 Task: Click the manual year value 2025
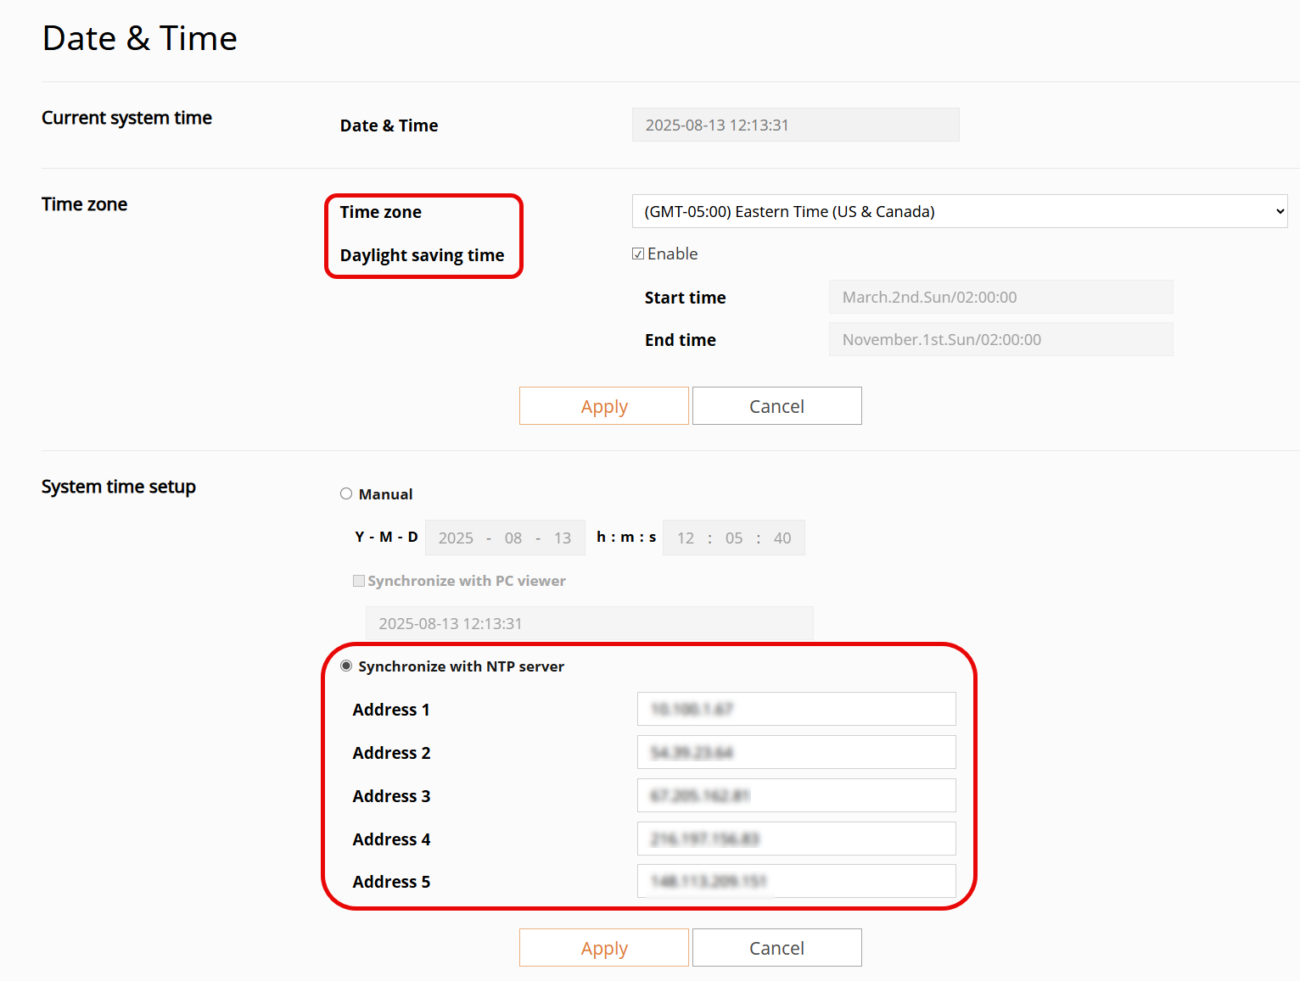pos(456,538)
